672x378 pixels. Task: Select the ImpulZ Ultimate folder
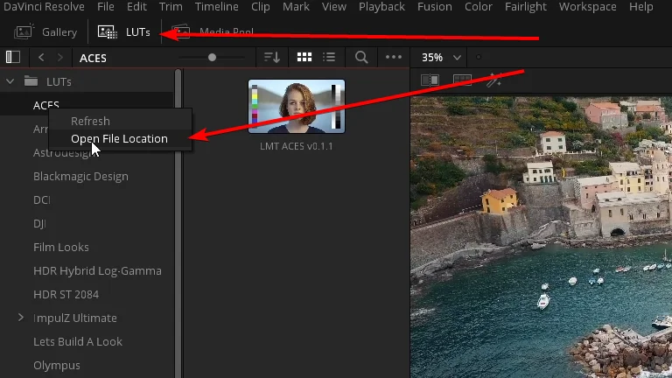75,318
